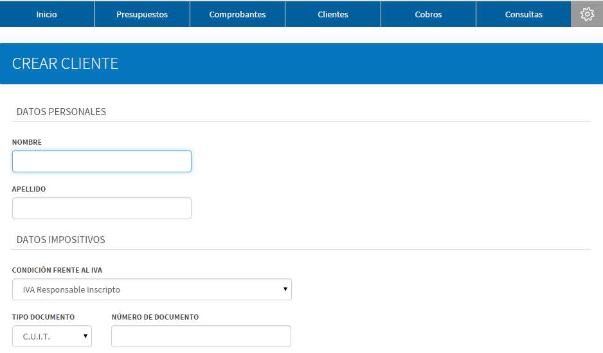Viewport: 603px width, 353px height.
Task: Select the Número de Documento label
Action: point(156,317)
